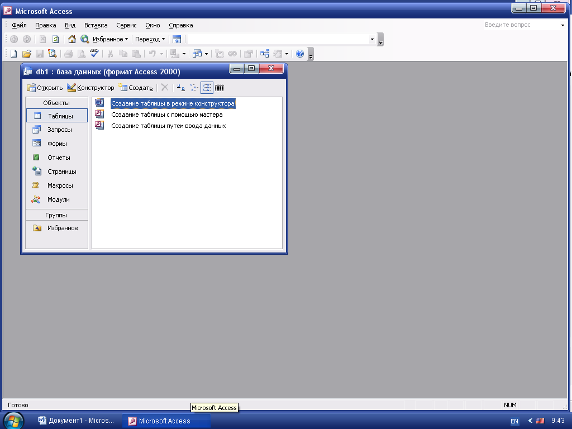Screen dimensions: 572x429
Task: Open the address box dropdown arrow
Action: pyautogui.click(x=372, y=39)
